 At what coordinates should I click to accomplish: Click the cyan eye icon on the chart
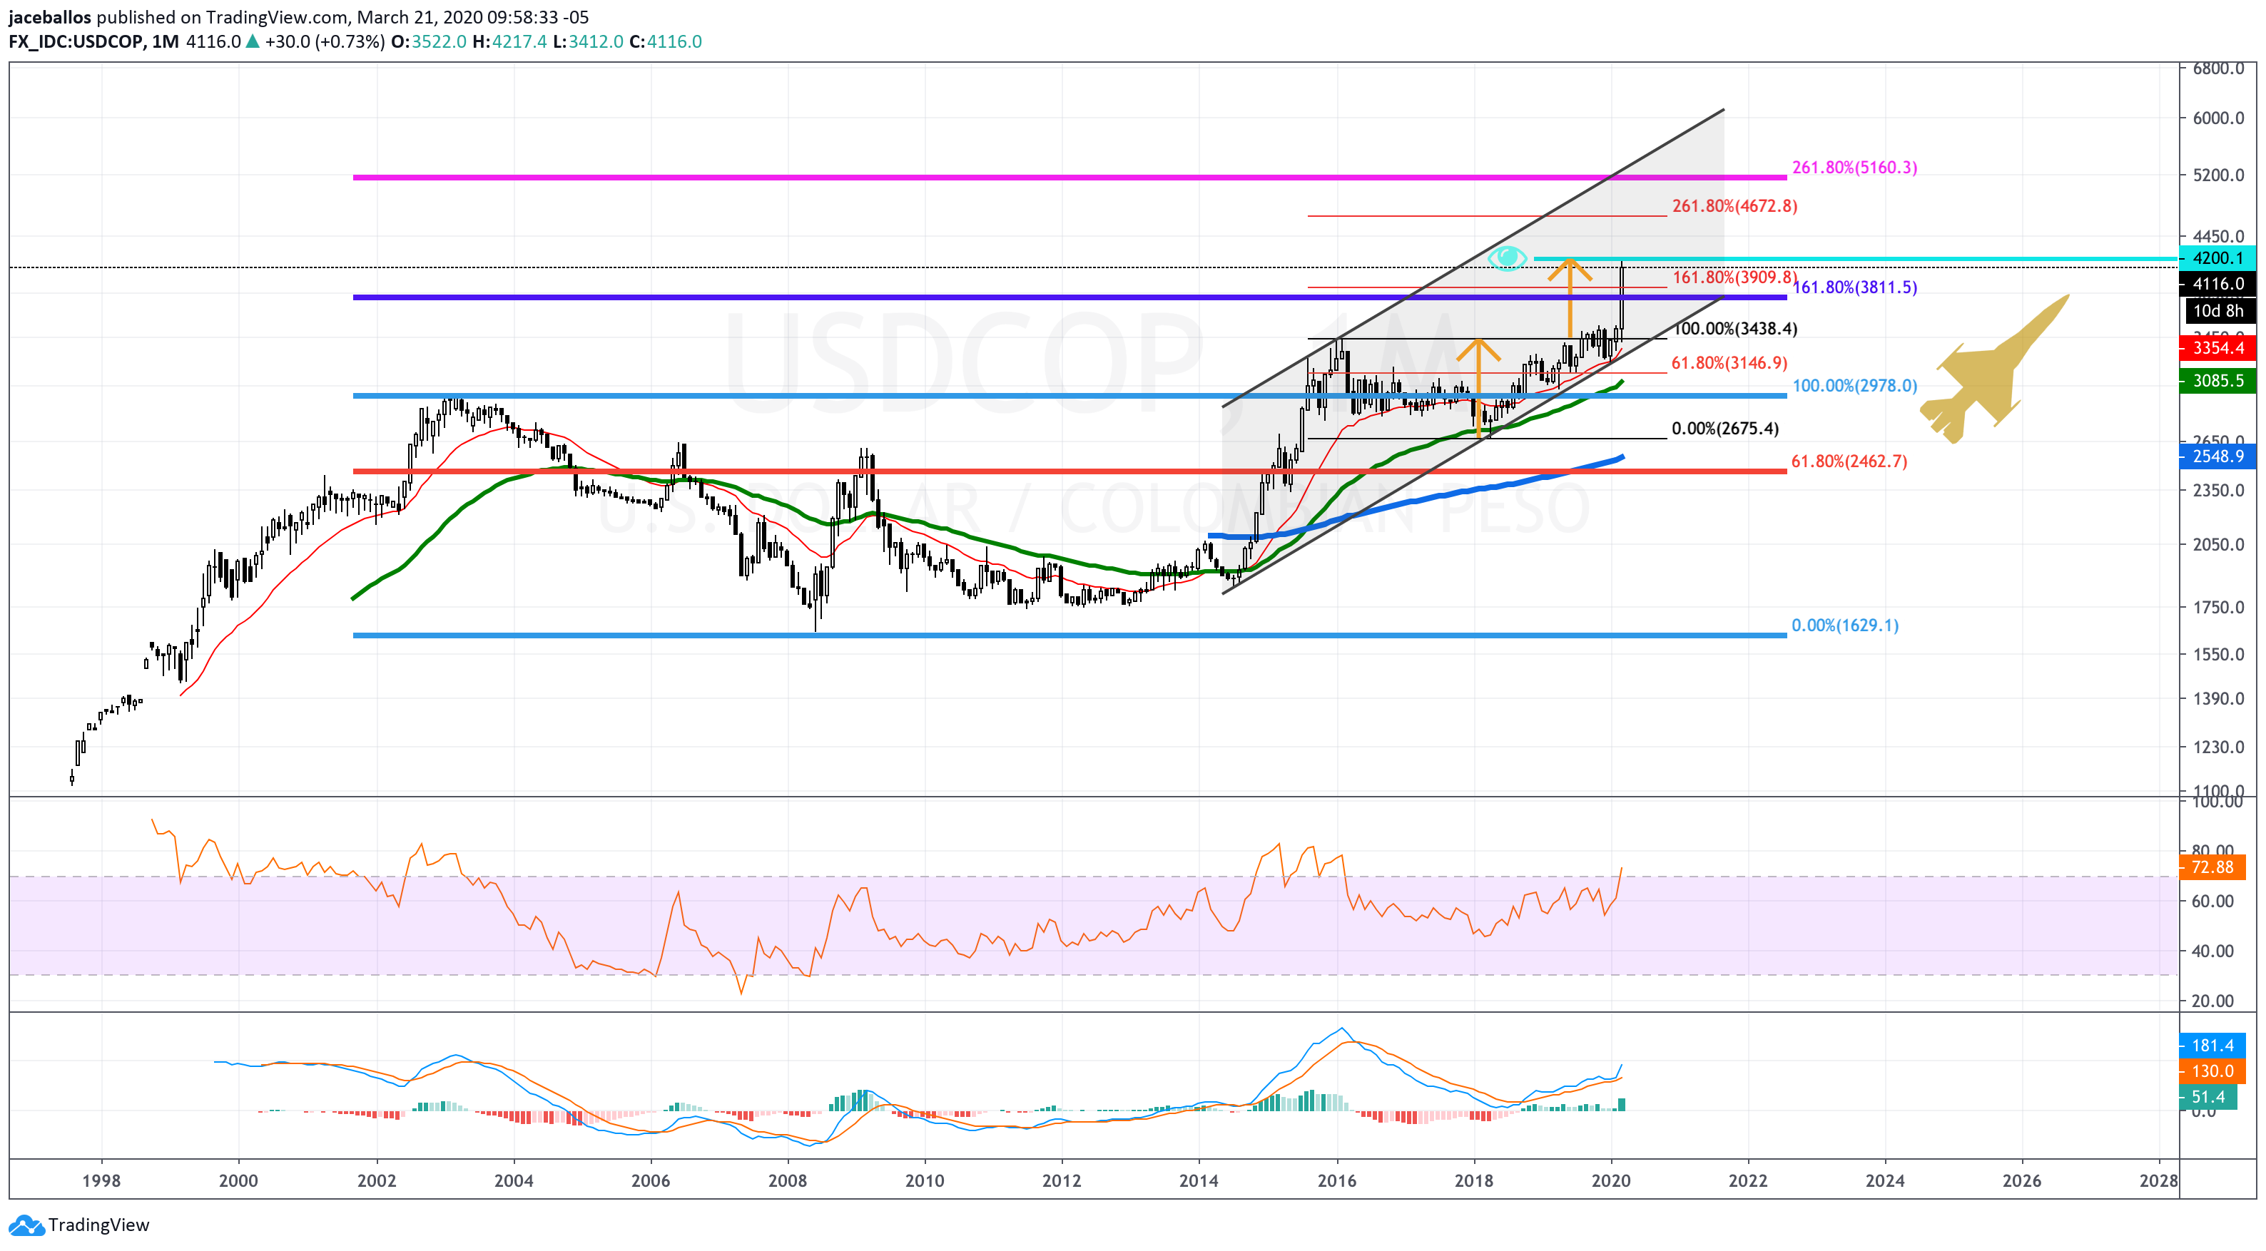(x=1507, y=257)
